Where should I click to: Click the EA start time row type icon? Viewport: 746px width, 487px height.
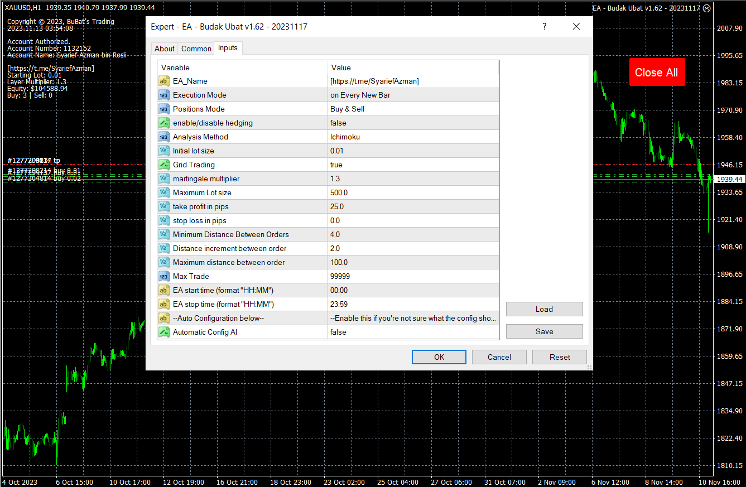[x=164, y=290]
